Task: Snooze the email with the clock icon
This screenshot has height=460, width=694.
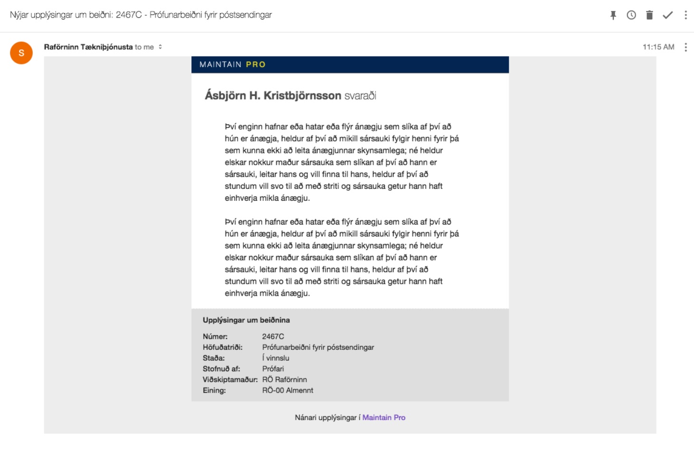Action: click(631, 15)
